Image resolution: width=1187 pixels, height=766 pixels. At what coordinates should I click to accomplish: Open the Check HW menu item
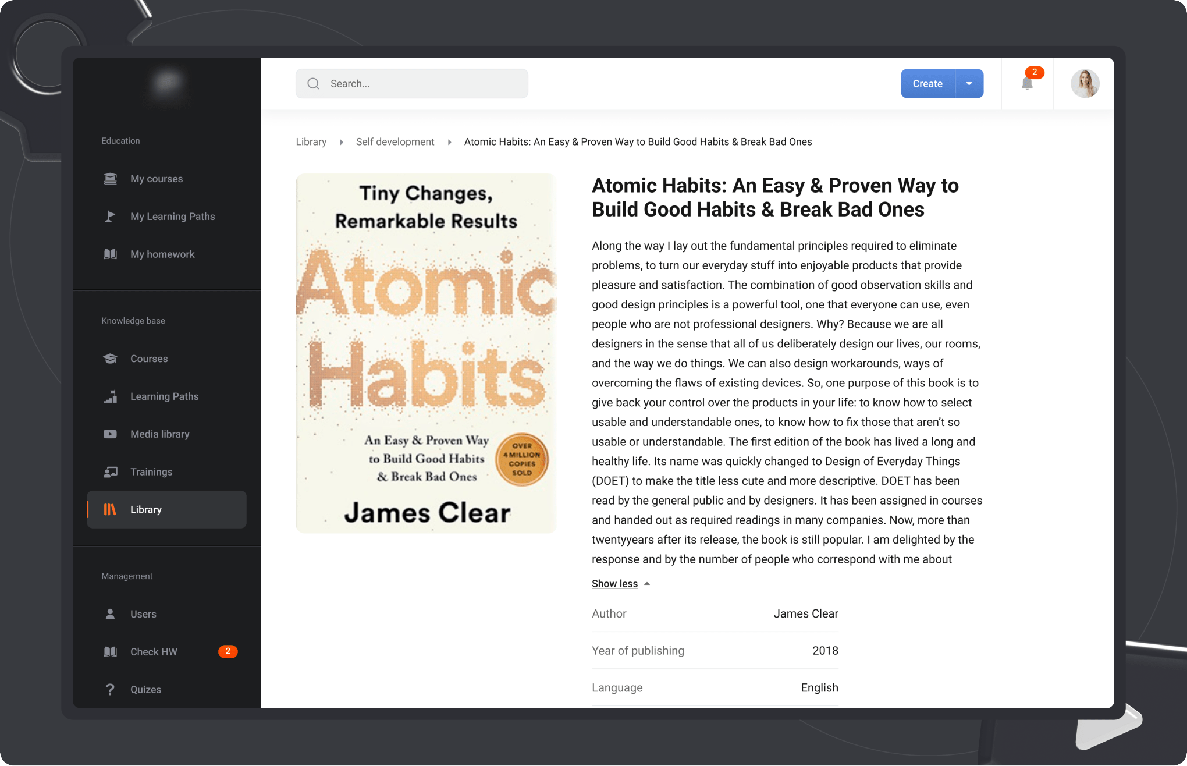point(166,652)
